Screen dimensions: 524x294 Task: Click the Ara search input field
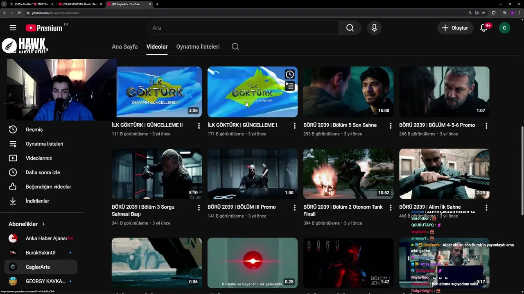pos(243,28)
